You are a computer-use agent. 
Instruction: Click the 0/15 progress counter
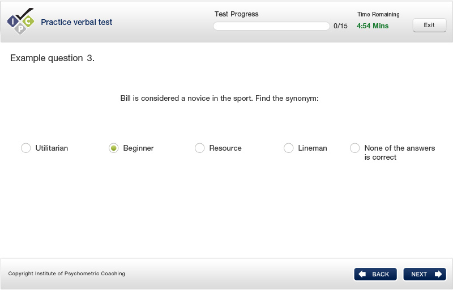click(340, 26)
